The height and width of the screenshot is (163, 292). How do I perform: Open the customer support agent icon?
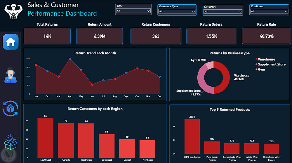[x=11, y=75]
